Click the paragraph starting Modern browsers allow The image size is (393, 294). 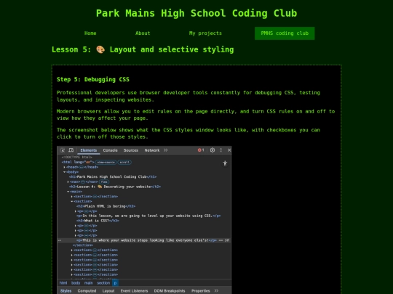pyautogui.click(x=196, y=115)
